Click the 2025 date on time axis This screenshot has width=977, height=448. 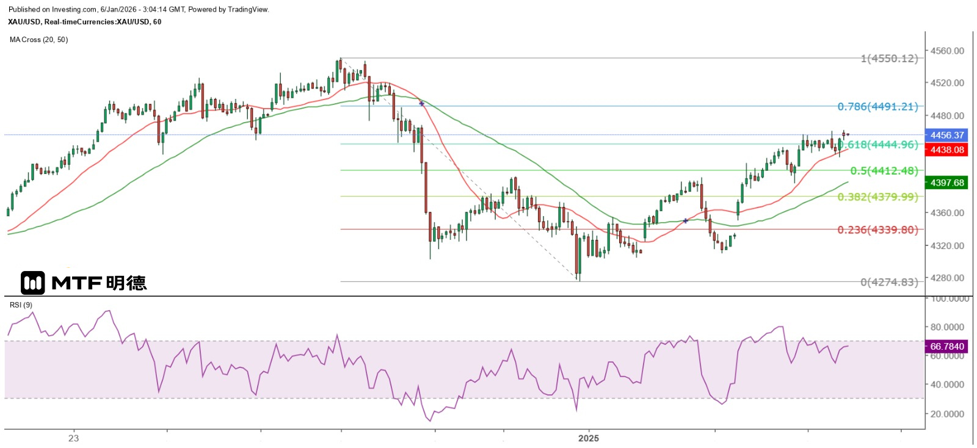coord(589,438)
